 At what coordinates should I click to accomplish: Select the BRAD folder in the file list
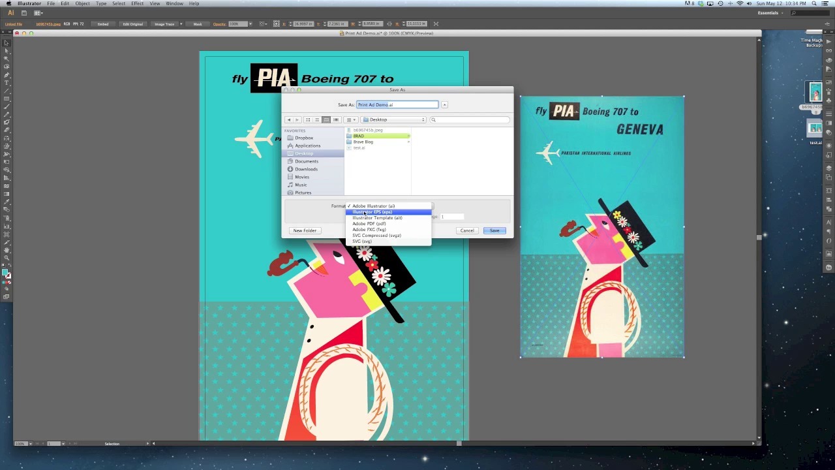click(359, 136)
